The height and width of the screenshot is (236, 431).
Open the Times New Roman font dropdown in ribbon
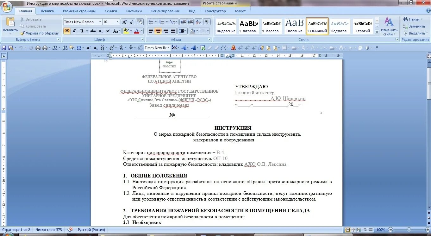pos(100,22)
